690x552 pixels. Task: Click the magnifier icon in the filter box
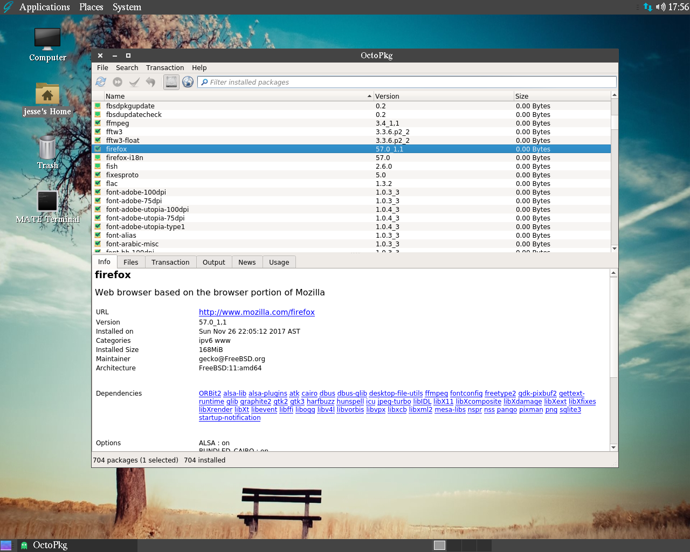pyautogui.click(x=205, y=82)
